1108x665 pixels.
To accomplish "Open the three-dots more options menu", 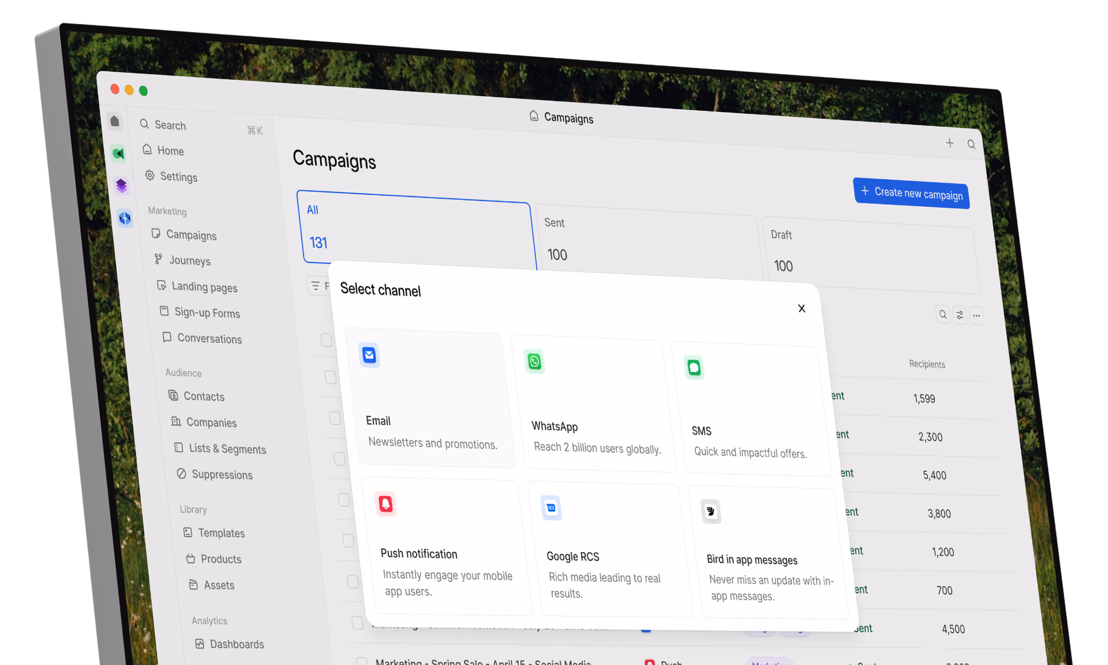I will click(976, 315).
